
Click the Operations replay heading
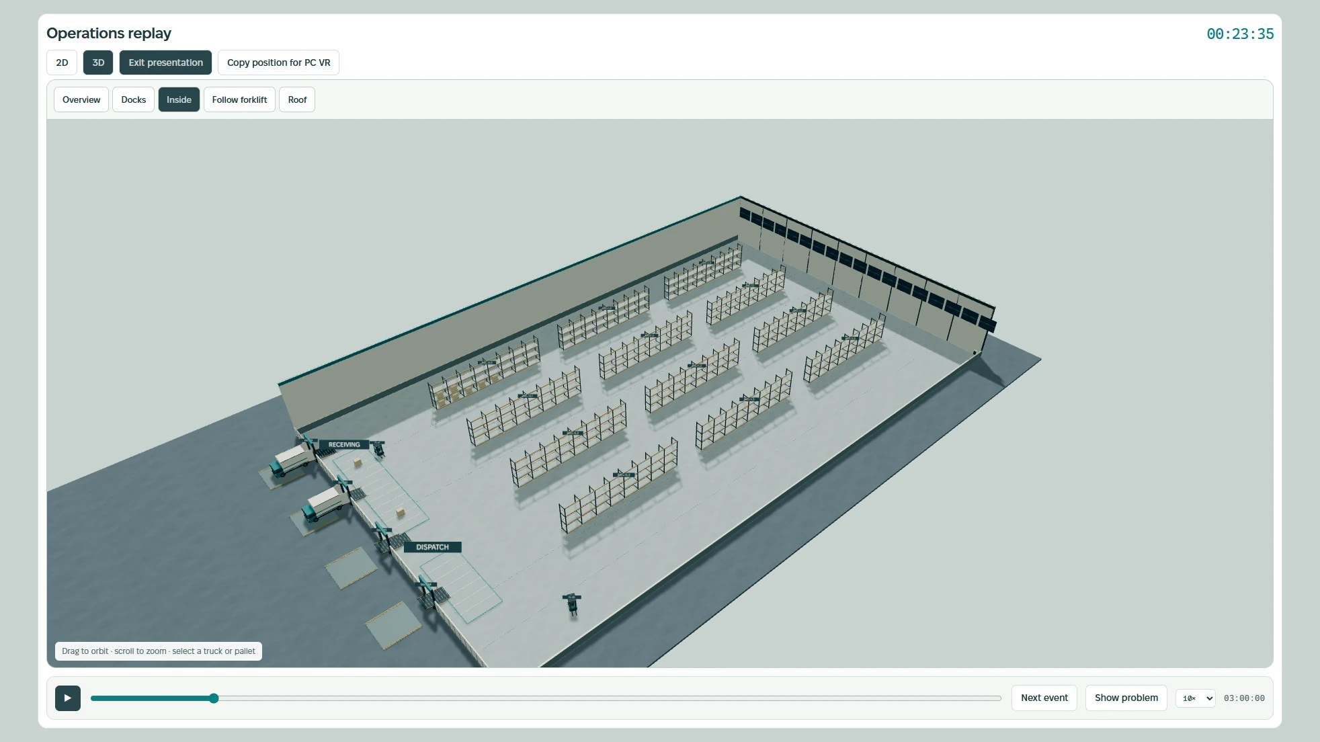coord(109,33)
